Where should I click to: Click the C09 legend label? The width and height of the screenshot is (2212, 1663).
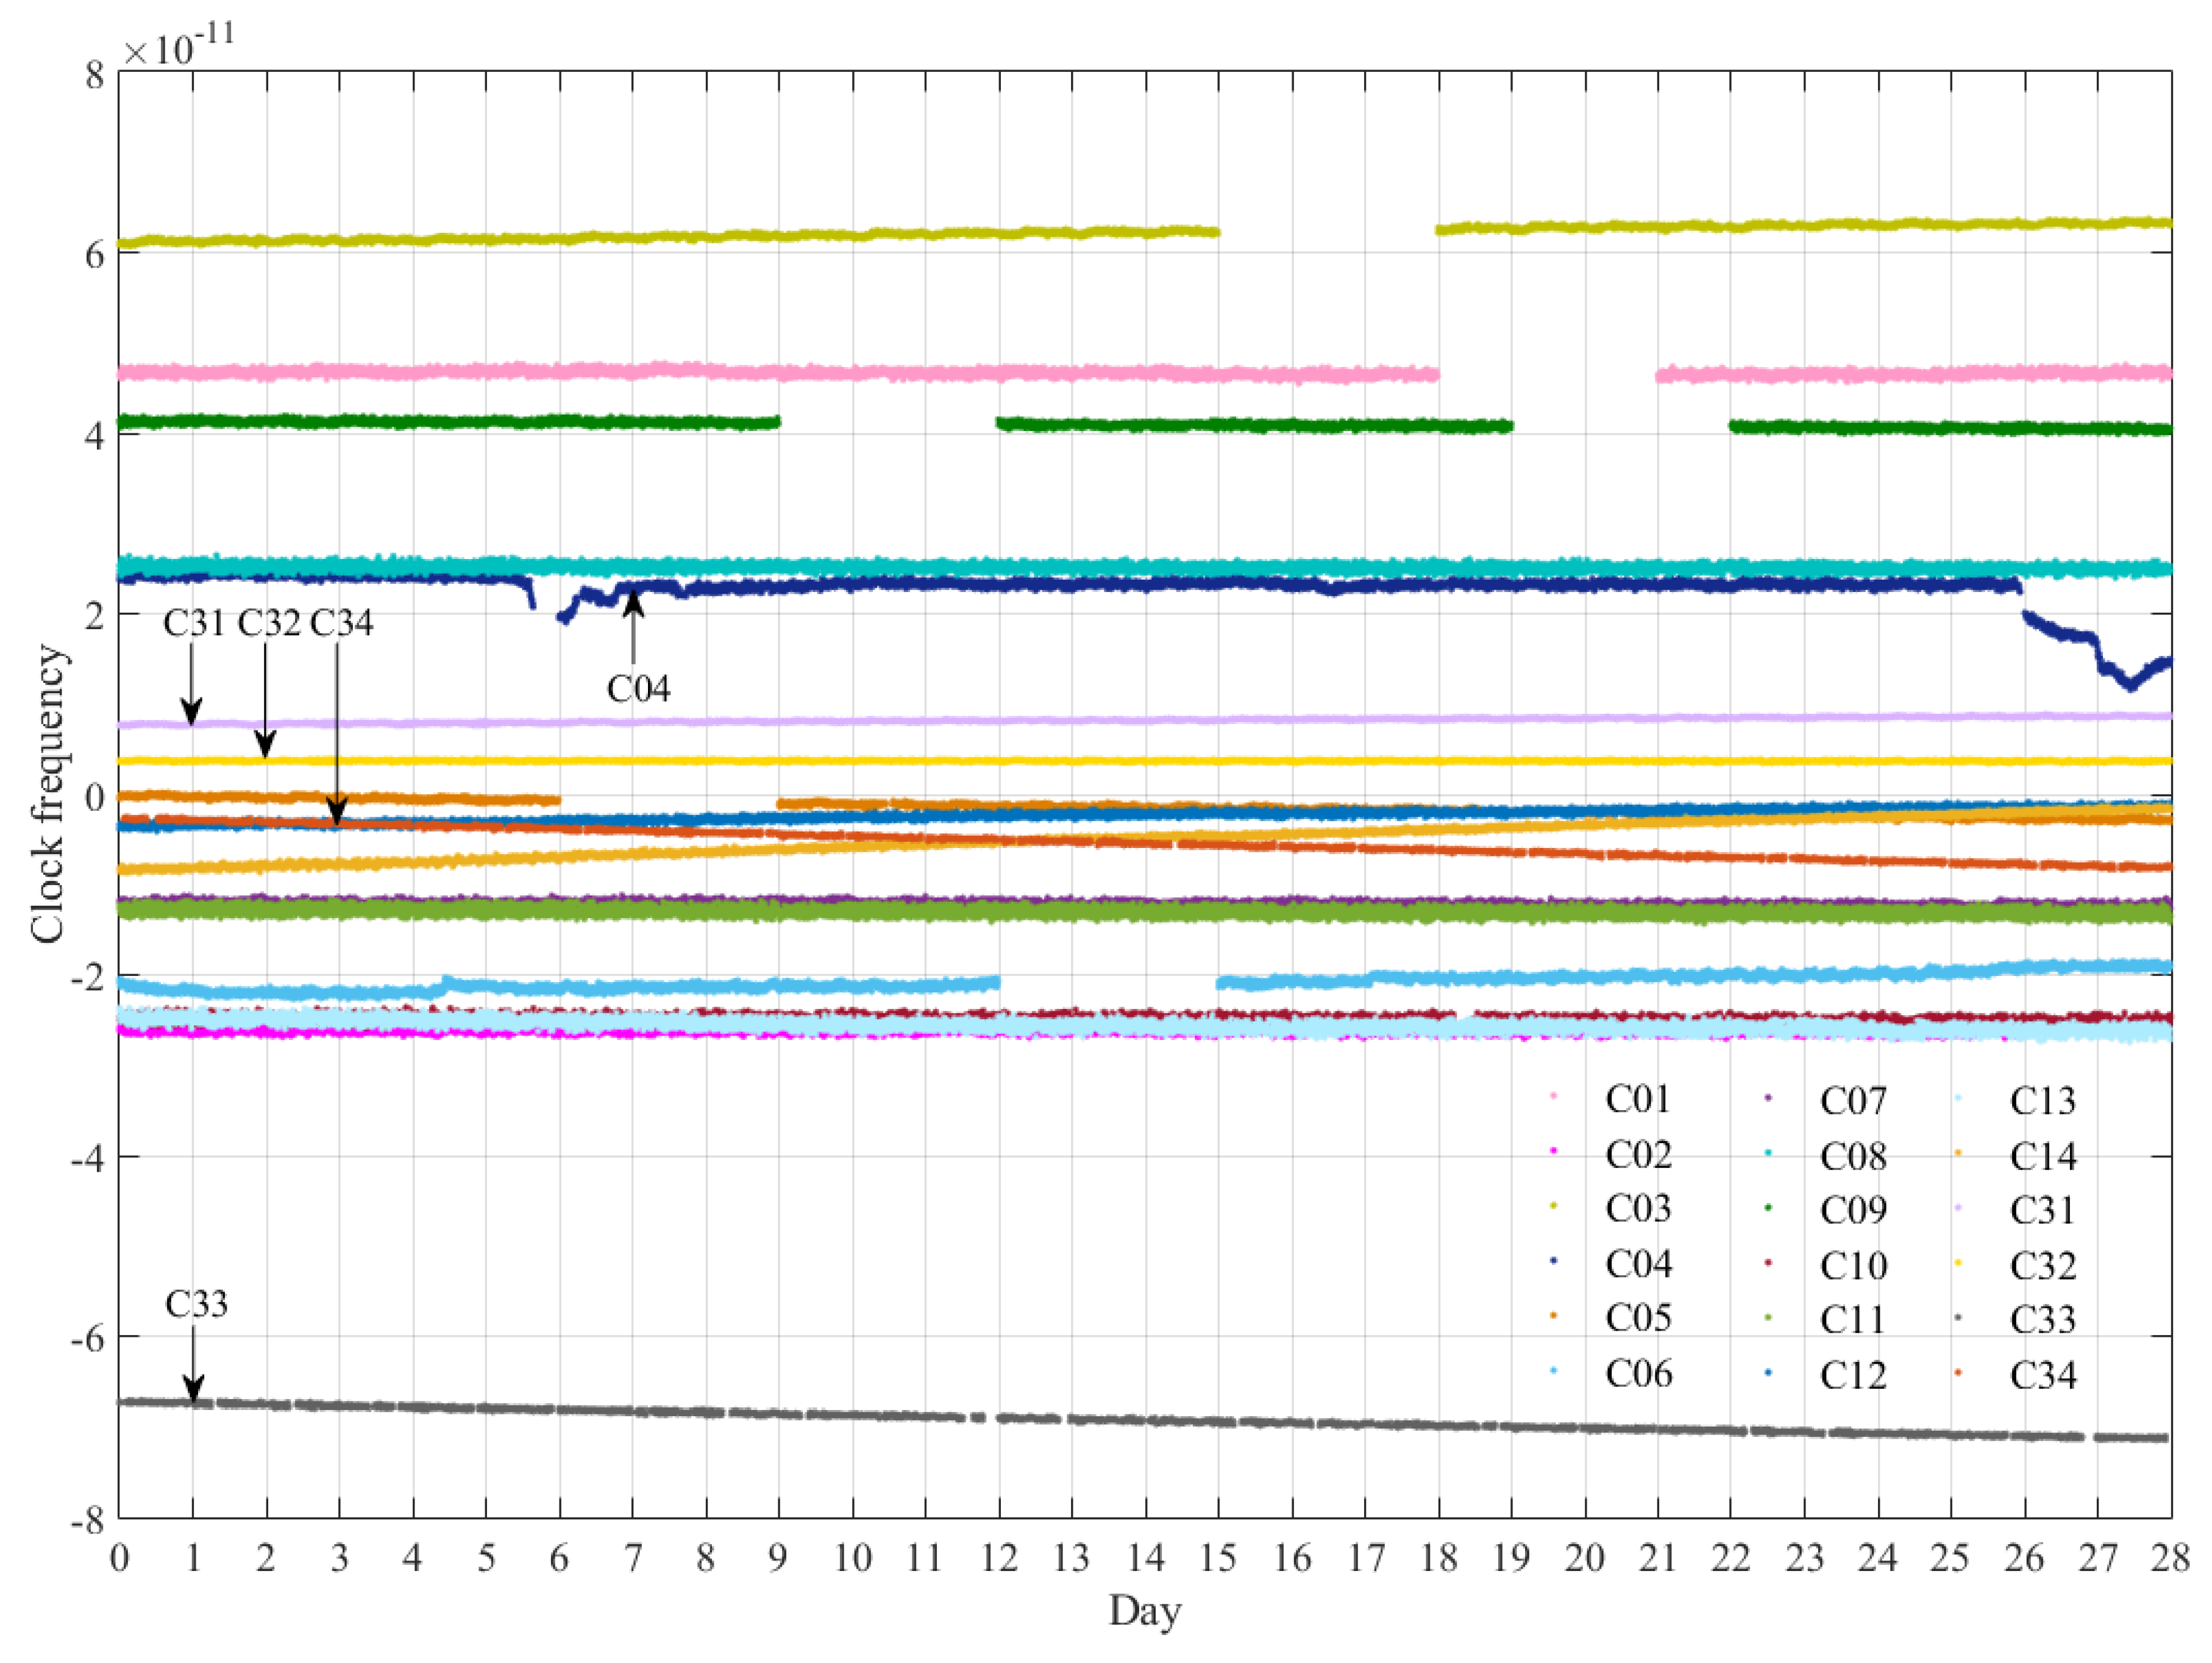pos(1853,1211)
